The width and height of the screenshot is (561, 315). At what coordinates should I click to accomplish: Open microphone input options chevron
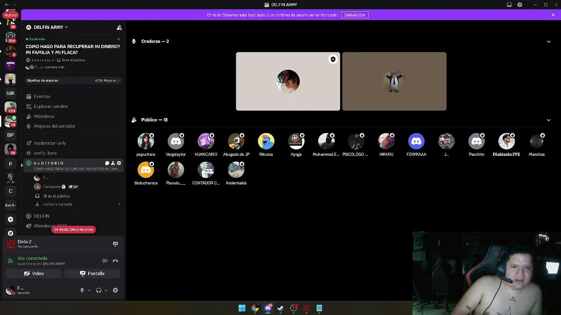[x=89, y=290]
